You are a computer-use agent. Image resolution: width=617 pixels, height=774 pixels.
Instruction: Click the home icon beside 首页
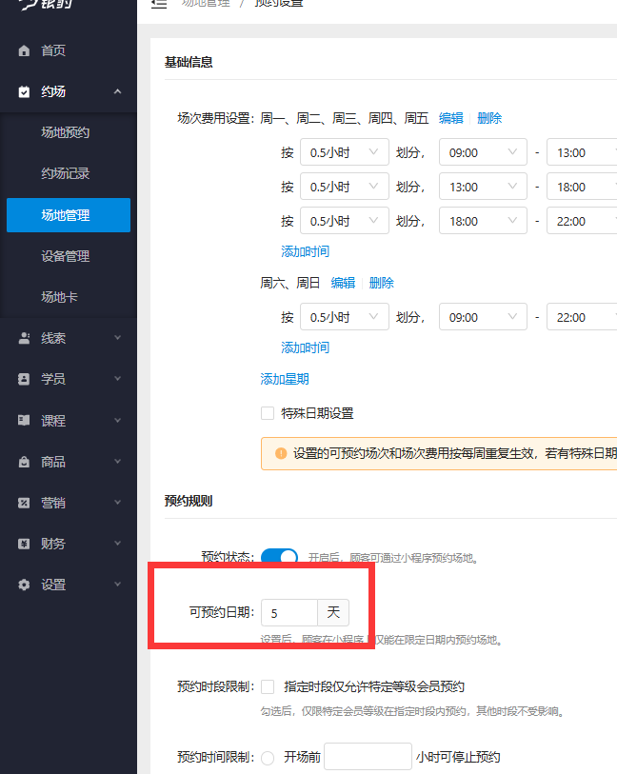click(x=24, y=50)
